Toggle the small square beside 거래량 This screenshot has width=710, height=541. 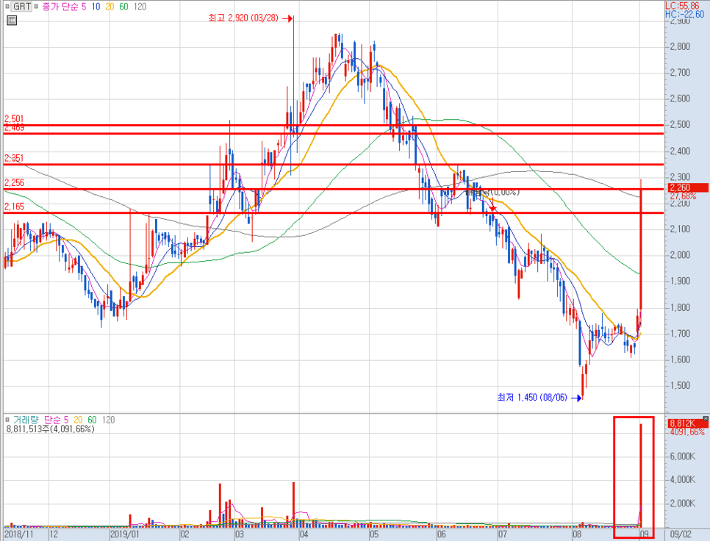tap(7, 420)
